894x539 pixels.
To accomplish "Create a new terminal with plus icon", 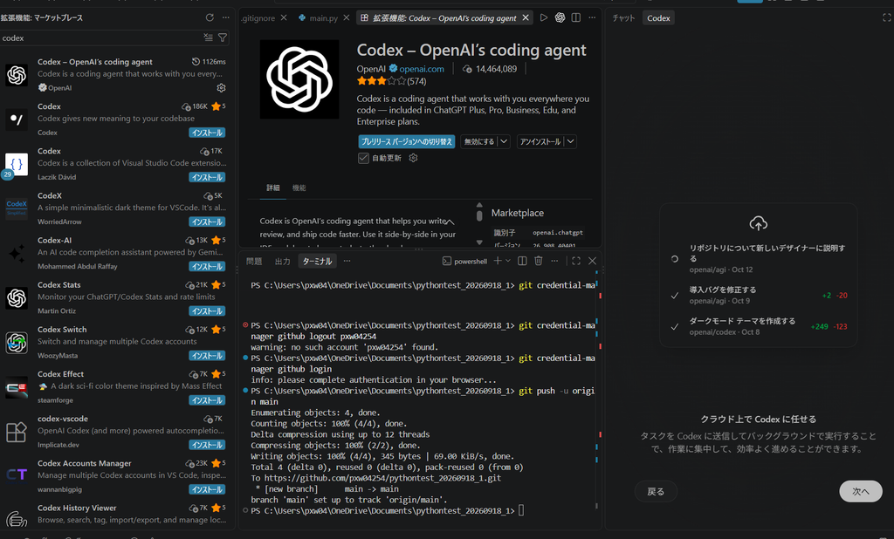I will [498, 261].
